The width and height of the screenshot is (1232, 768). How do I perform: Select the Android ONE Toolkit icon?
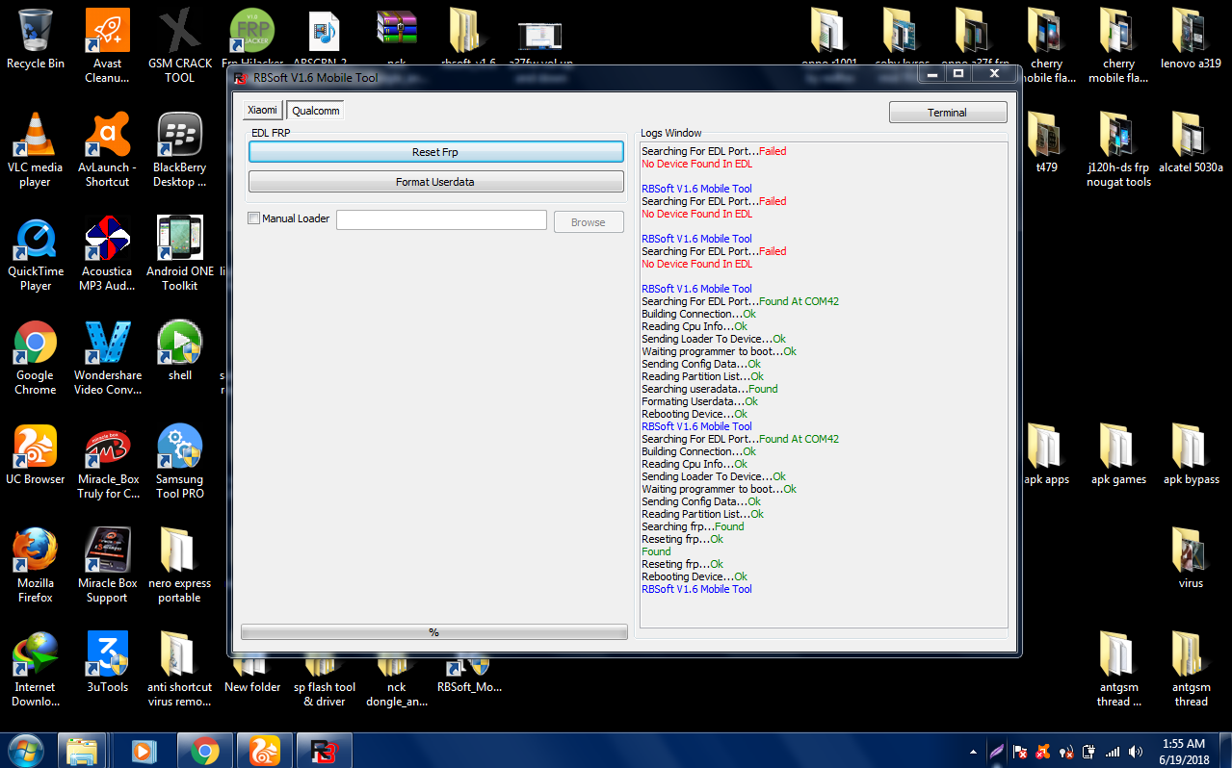[x=180, y=253]
